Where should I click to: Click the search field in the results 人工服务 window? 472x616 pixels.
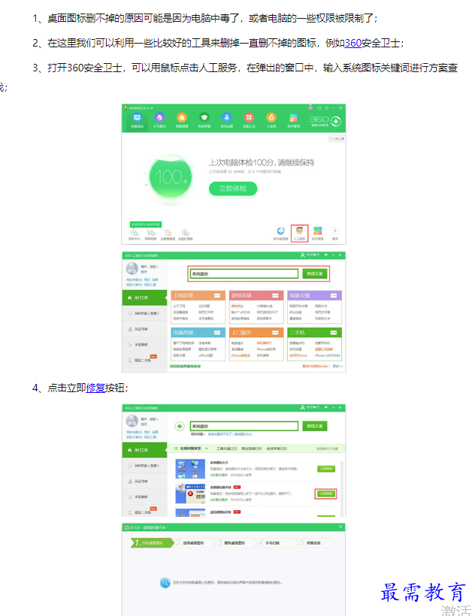(244, 426)
